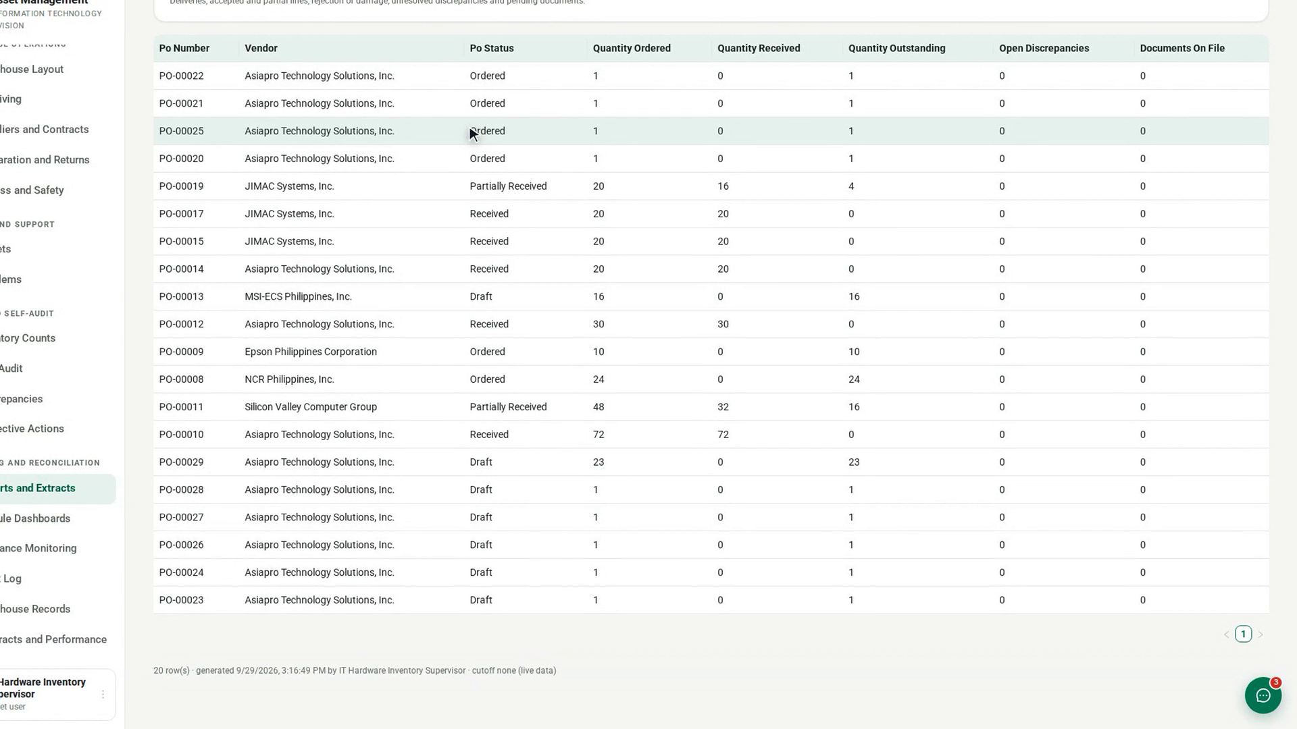Open Compliance Monitoring in sidebar
The width and height of the screenshot is (1297, 729).
pyautogui.click(x=39, y=548)
